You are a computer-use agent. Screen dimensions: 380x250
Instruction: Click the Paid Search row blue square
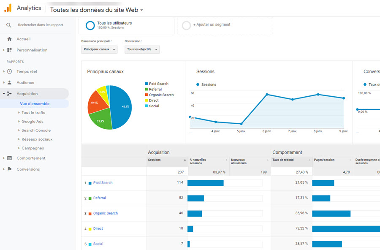[x=90, y=183]
